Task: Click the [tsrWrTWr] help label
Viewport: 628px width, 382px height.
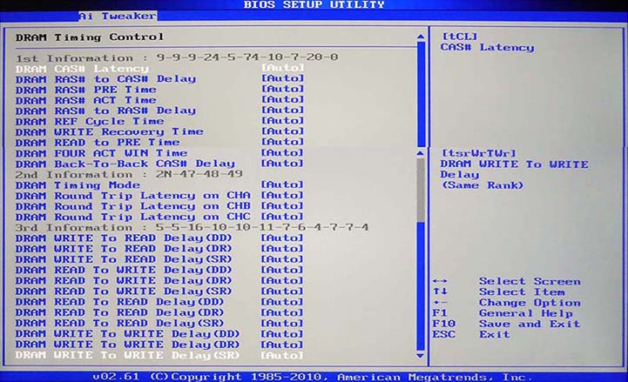Action: coord(478,153)
